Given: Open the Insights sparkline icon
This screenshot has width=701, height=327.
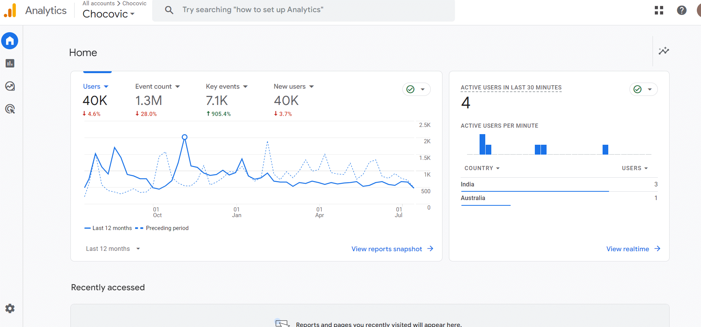Looking at the screenshot, I should click(664, 51).
